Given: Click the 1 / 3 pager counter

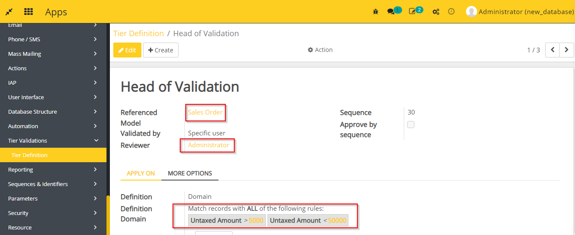Looking at the screenshot, I should (x=534, y=50).
